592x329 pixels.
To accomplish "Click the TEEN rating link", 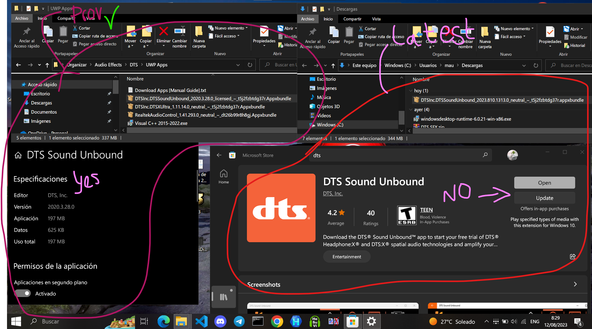I will click(x=426, y=210).
